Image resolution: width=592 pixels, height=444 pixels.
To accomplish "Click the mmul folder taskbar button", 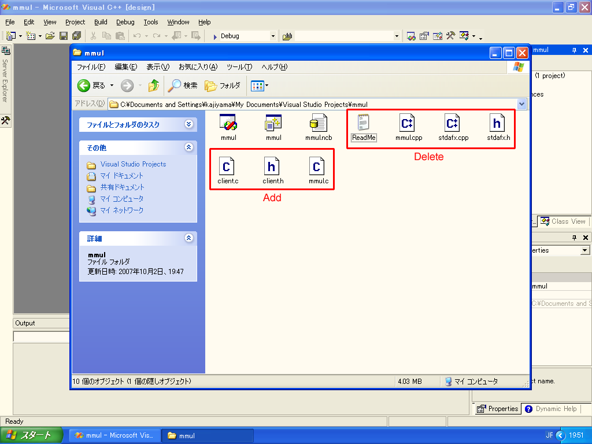I will [208, 435].
